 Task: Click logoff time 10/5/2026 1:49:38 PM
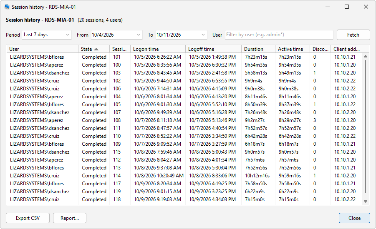pos(212,57)
